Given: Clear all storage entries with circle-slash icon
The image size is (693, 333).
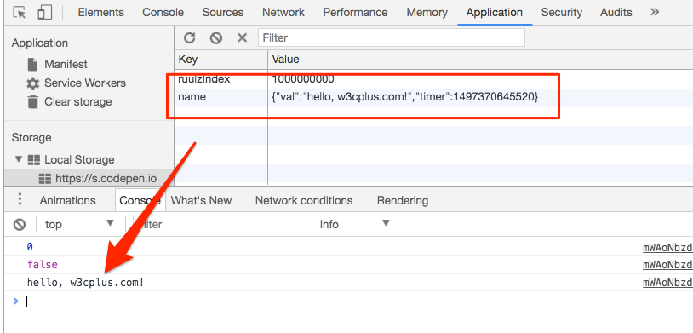Looking at the screenshot, I should pos(215,38).
